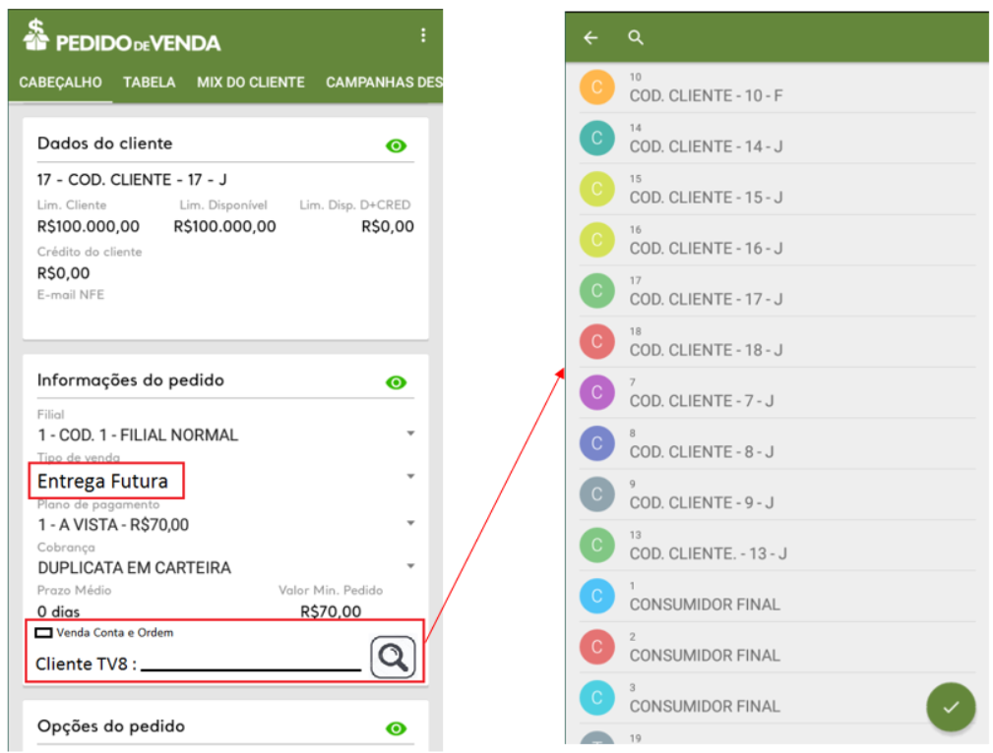Click avatar of COD. CLIENTE - 18 - J
Image resolution: width=993 pixels, height=753 pixels.
(x=596, y=342)
